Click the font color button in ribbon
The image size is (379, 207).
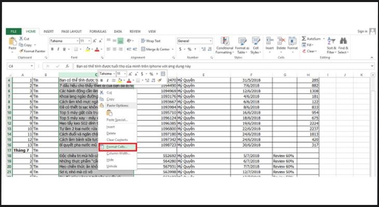tap(97, 50)
